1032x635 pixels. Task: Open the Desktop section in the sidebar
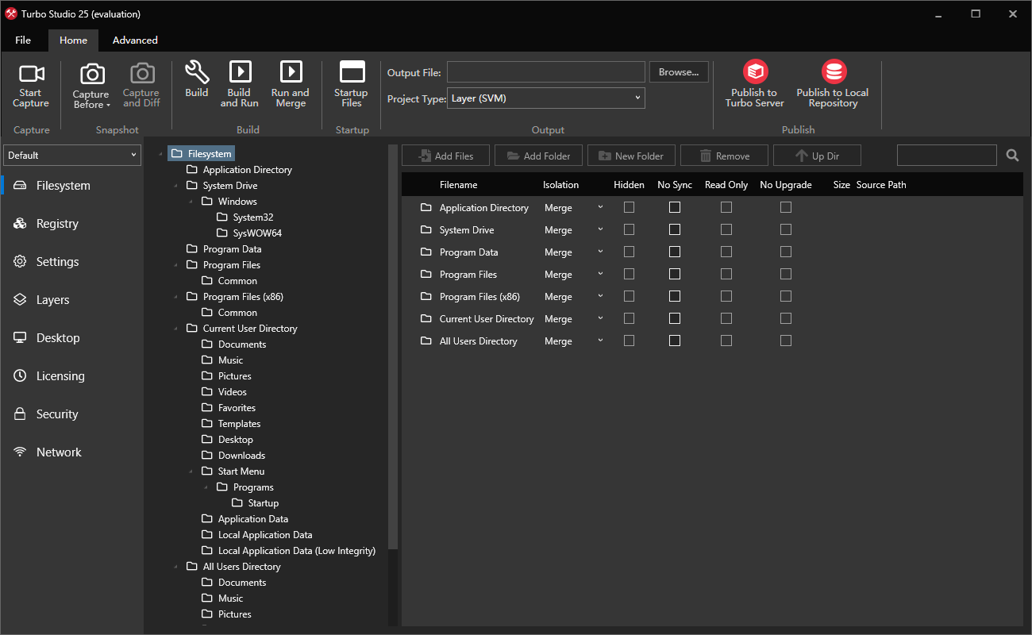(72, 338)
